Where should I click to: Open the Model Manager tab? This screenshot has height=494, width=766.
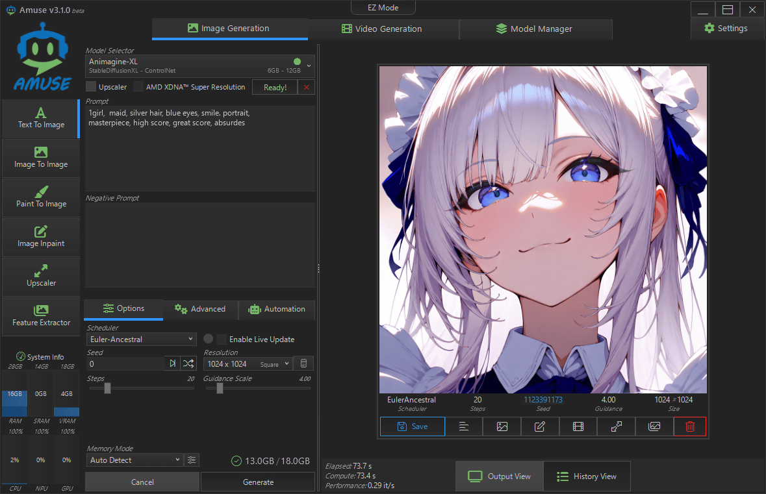pyautogui.click(x=535, y=29)
